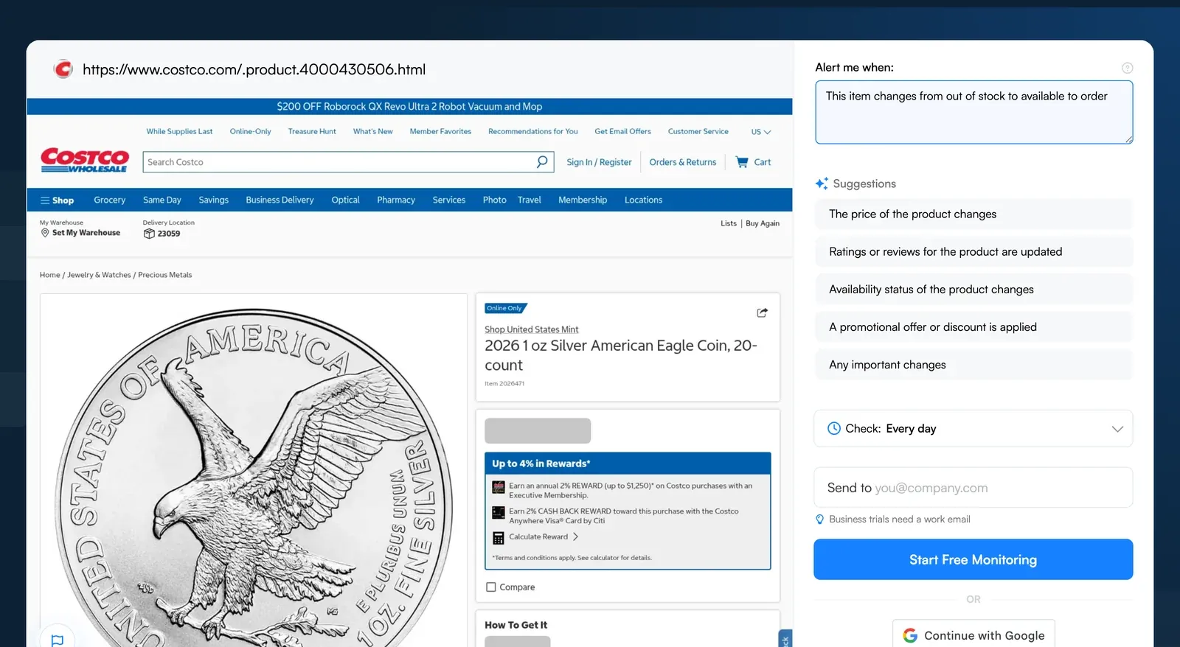
Task: Click the Google logo icon
Action: (910, 635)
